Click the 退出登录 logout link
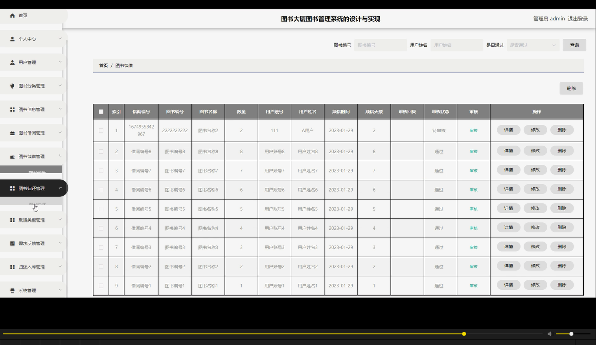The width and height of the screenshot is (596, 345). pyautogui.click(x=578, y=18)
